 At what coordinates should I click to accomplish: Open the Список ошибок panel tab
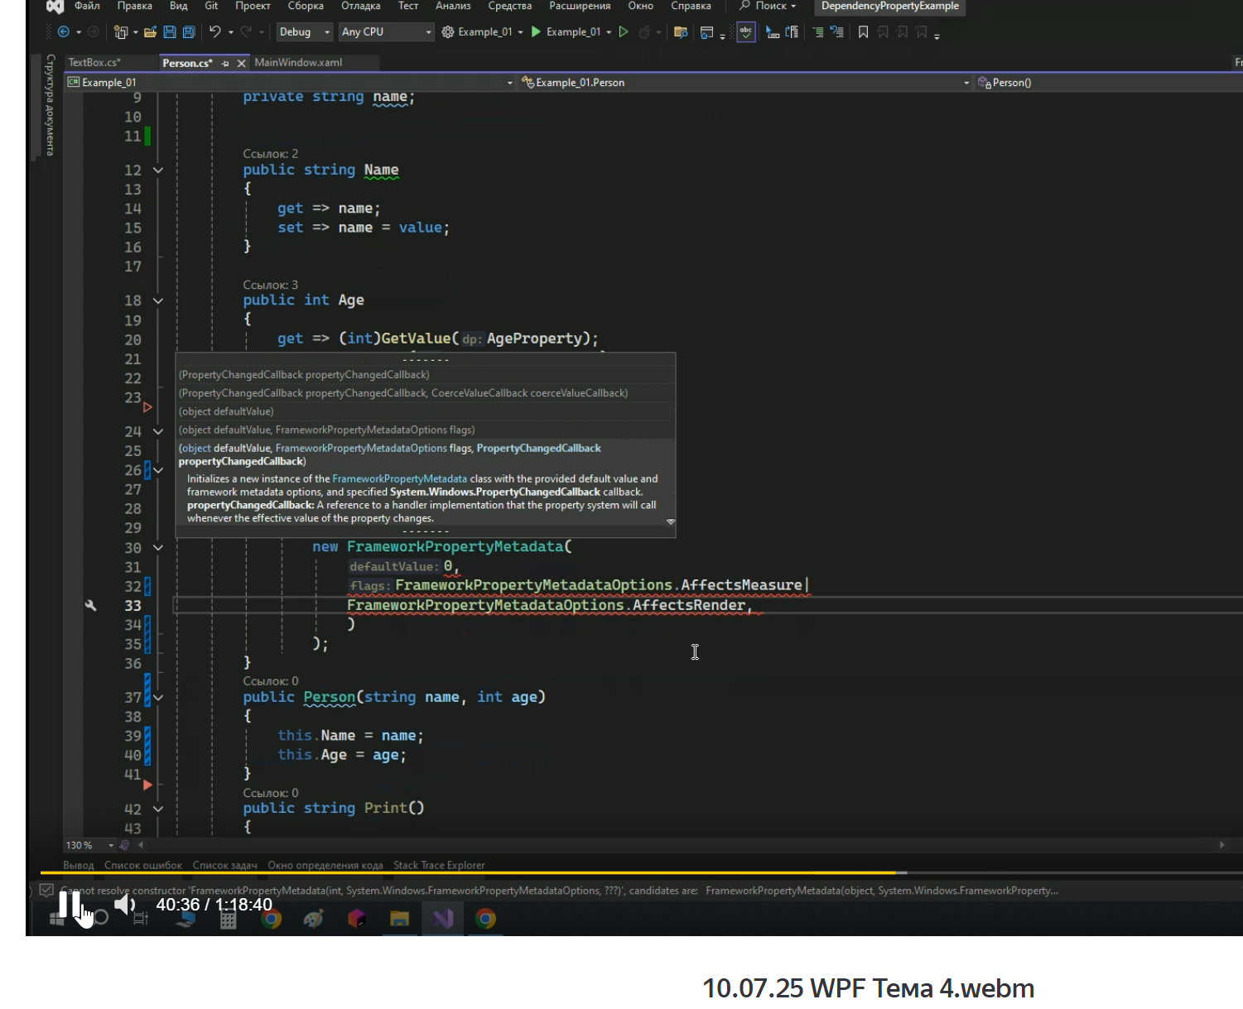click(x=143, y=865)
